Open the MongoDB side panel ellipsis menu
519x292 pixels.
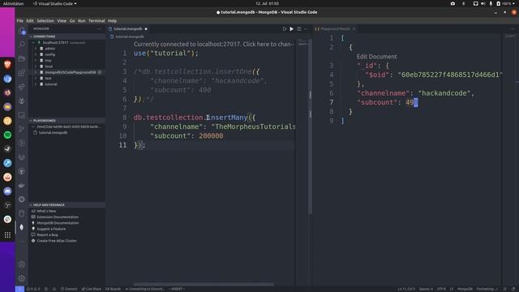[x=99, y=29]
